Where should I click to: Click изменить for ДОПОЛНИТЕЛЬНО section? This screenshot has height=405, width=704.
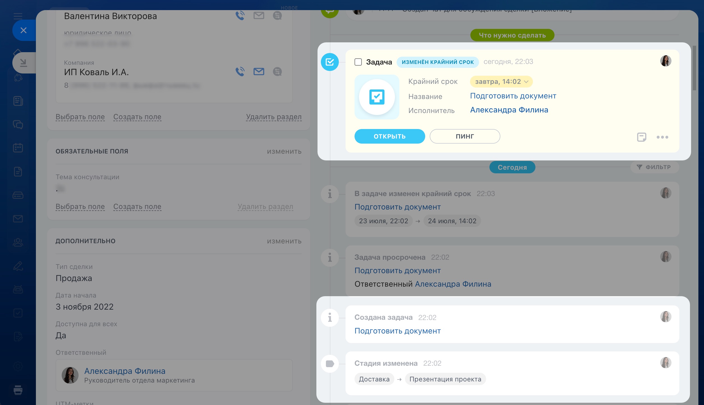point(284,241)
